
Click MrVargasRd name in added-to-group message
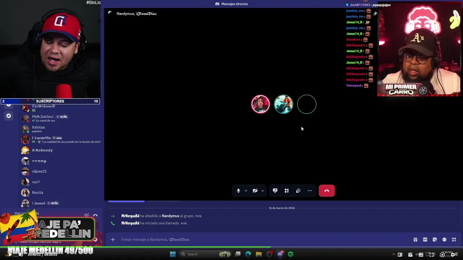[x=130, y=216]
